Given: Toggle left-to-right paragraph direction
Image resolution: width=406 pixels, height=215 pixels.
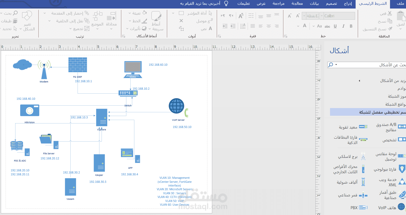Looking at the screenshot, I should coord(223,16).
